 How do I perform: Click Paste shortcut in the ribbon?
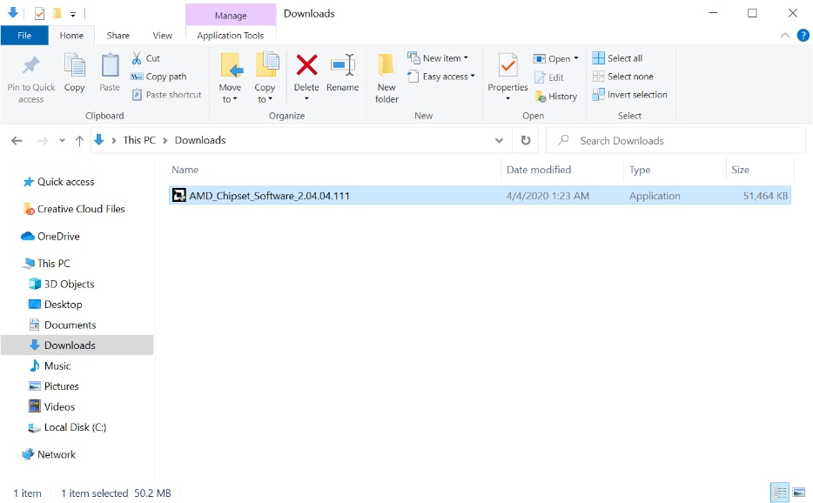click(x=166, y=95)
